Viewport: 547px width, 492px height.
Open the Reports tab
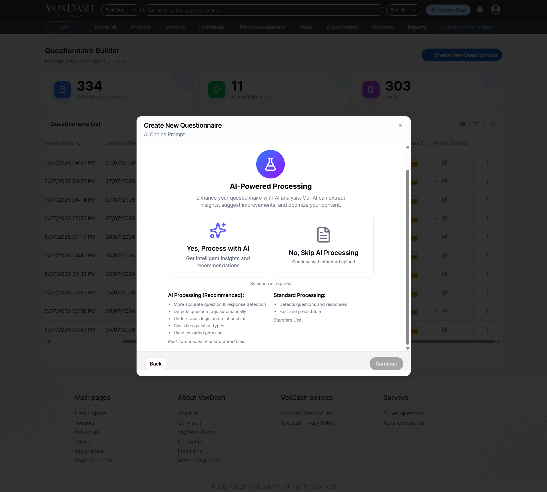[417, 27]
